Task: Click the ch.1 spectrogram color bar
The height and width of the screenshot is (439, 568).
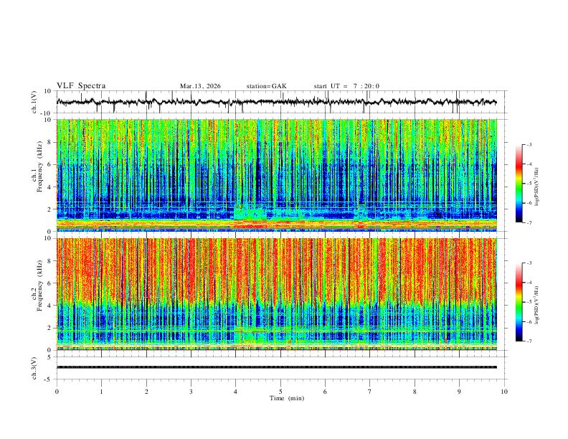Action: [x=519, y=184]
